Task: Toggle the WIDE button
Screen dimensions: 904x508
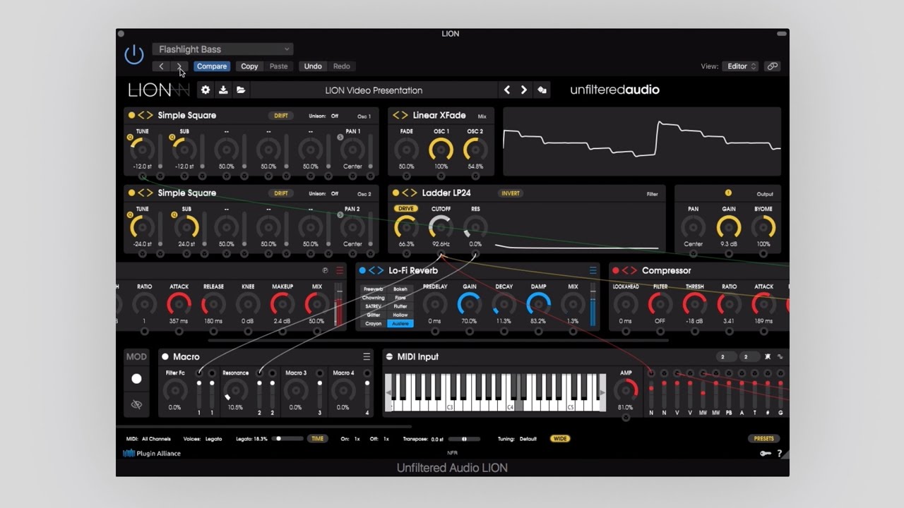Action: pyautogui.click(x=560, y=439)
